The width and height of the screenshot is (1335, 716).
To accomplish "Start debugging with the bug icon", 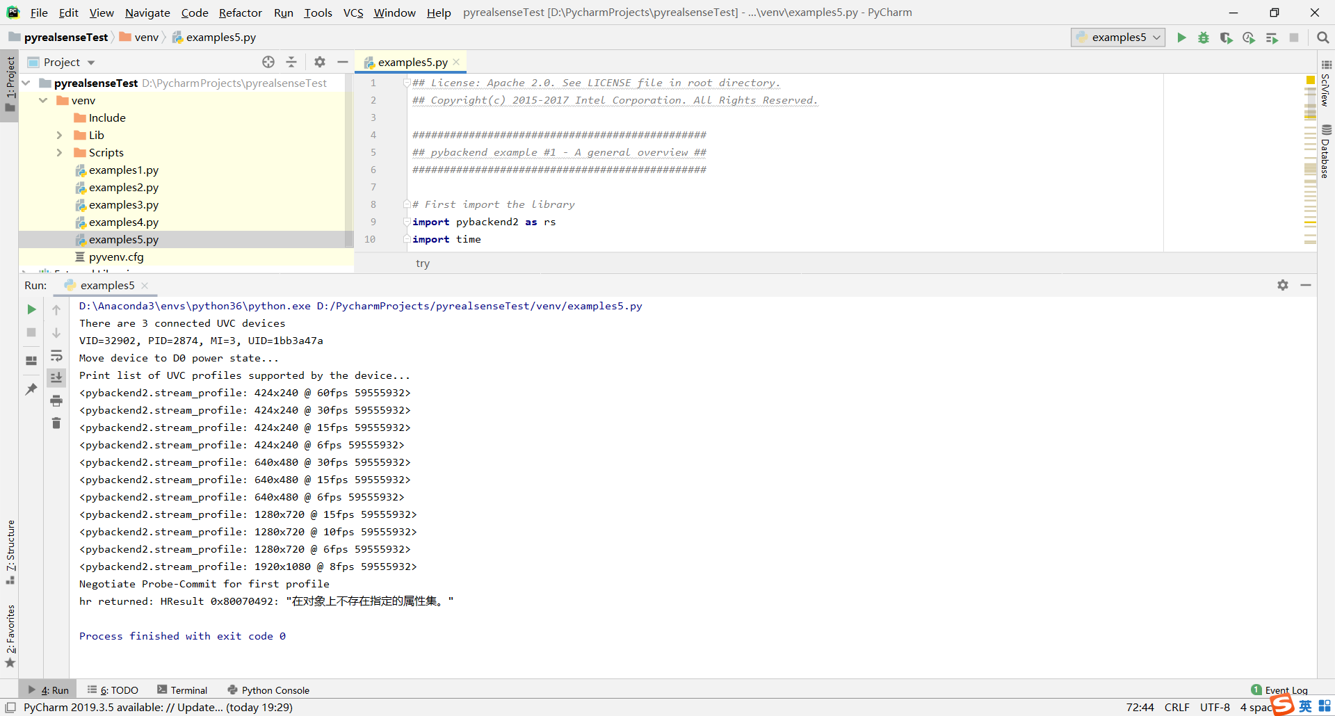I will tap(1204, 38).
